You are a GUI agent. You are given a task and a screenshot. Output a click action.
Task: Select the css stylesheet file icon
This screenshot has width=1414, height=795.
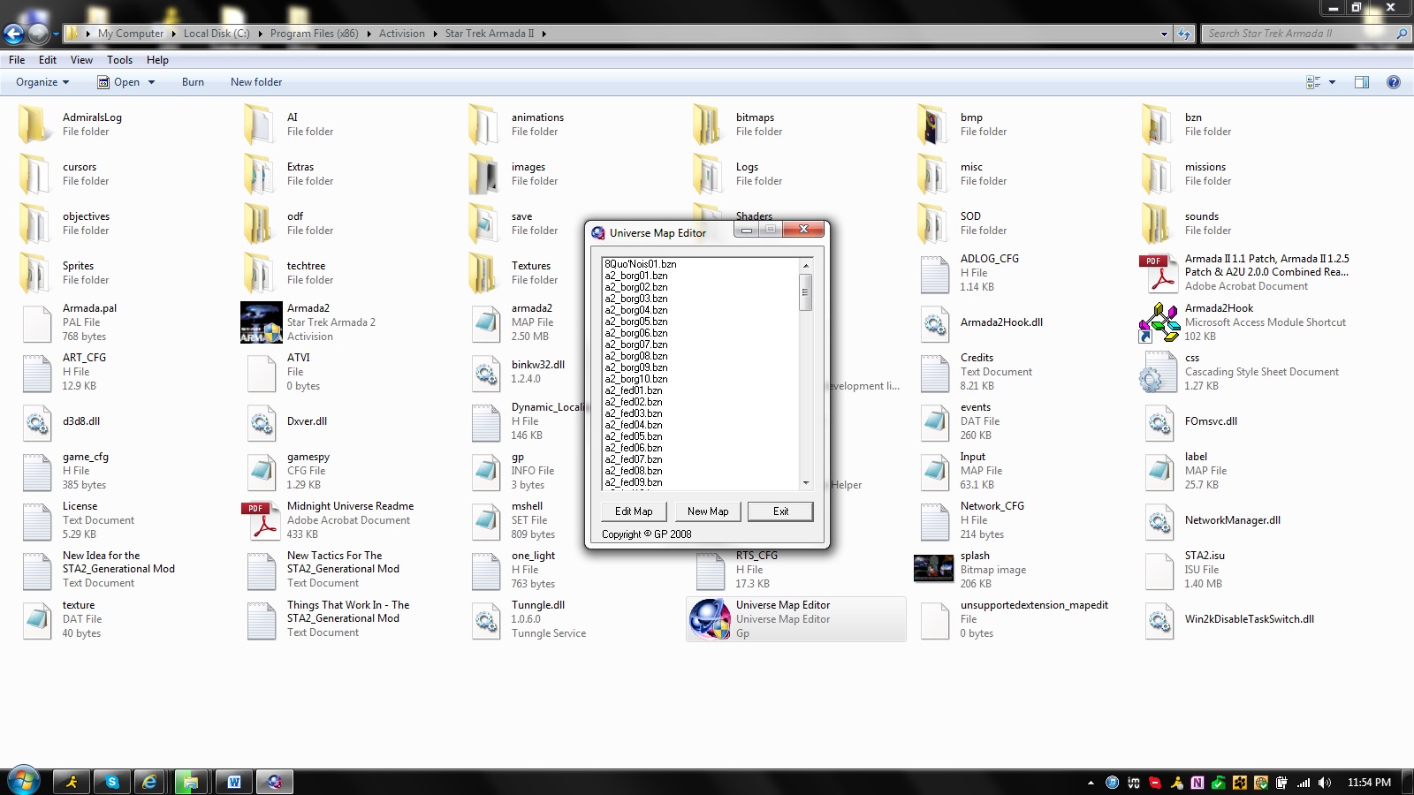(1159, 372)
